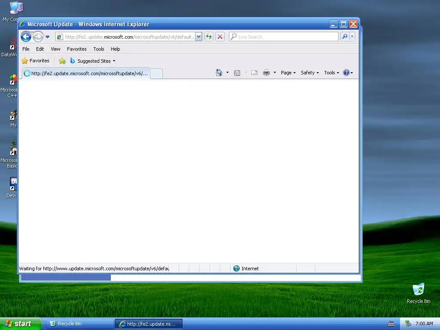
Task: Expand the Home button dropdown arrow
Action: click(x=227, y=73)
